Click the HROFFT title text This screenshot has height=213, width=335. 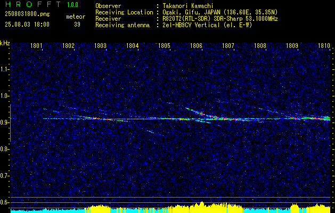33,4
